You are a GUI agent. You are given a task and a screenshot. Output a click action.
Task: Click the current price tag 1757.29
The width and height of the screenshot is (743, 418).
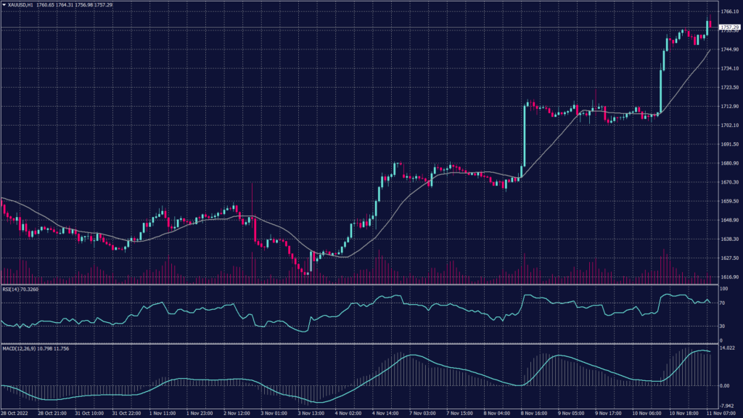[x=729, y=27]
